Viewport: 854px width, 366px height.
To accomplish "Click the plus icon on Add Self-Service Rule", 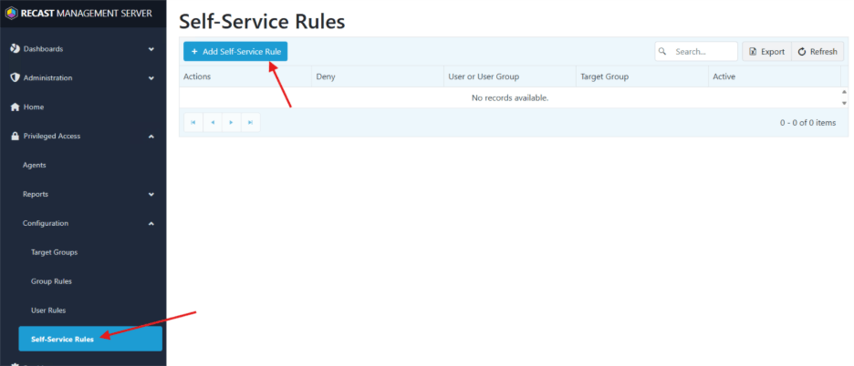I will click(194, 52).
